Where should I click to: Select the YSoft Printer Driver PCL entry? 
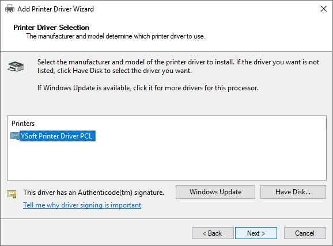point(58,136)
